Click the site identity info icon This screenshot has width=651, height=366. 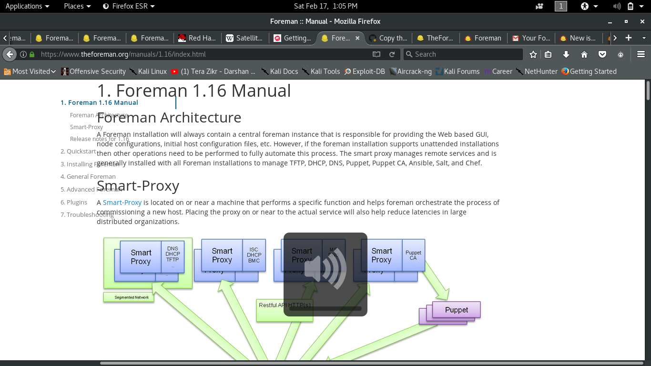23,54
